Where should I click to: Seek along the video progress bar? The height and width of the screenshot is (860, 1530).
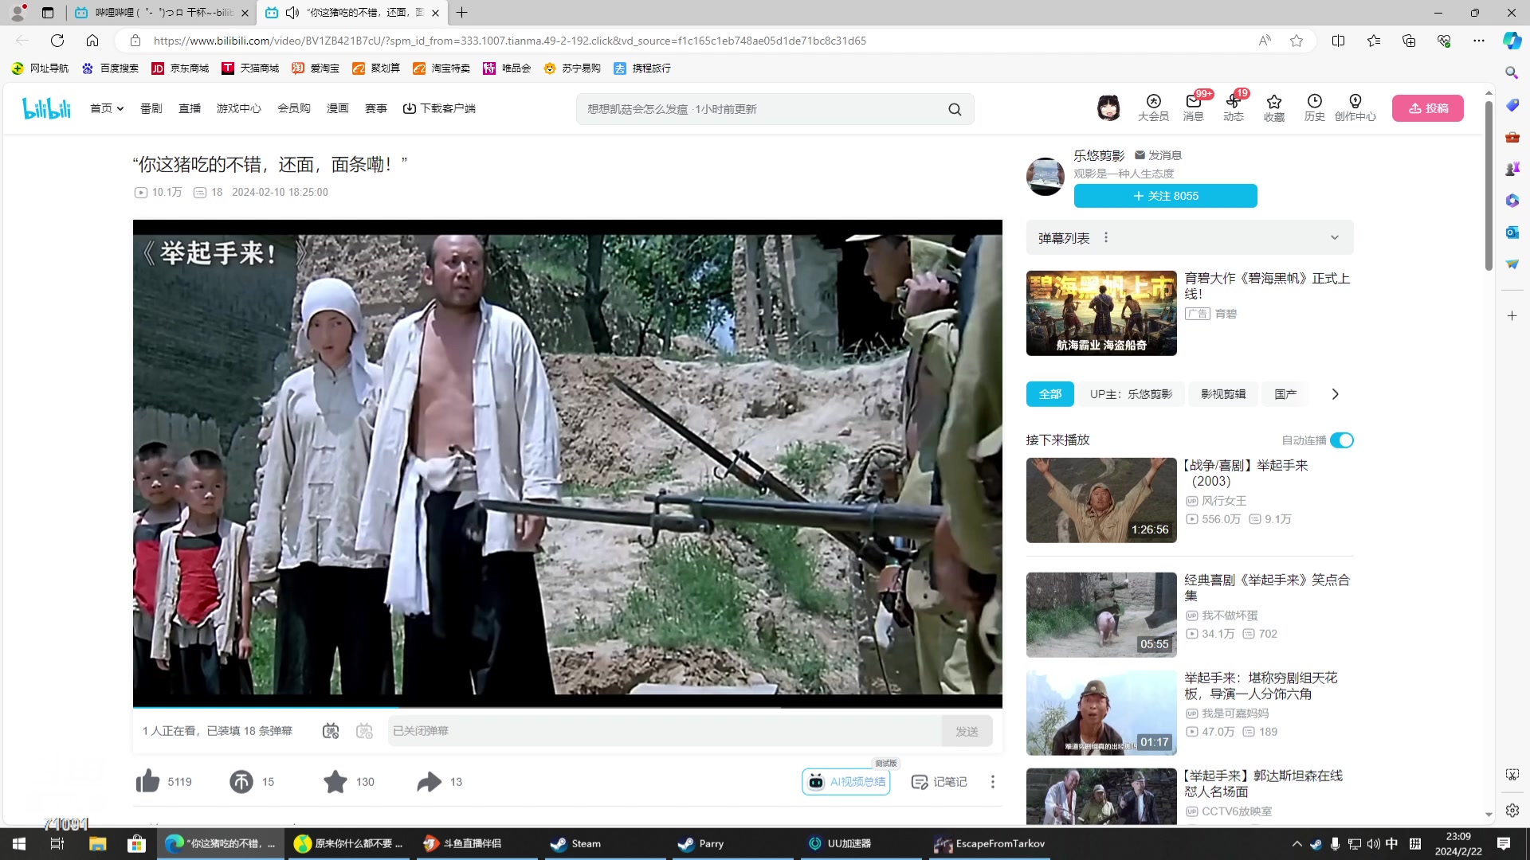567,707
